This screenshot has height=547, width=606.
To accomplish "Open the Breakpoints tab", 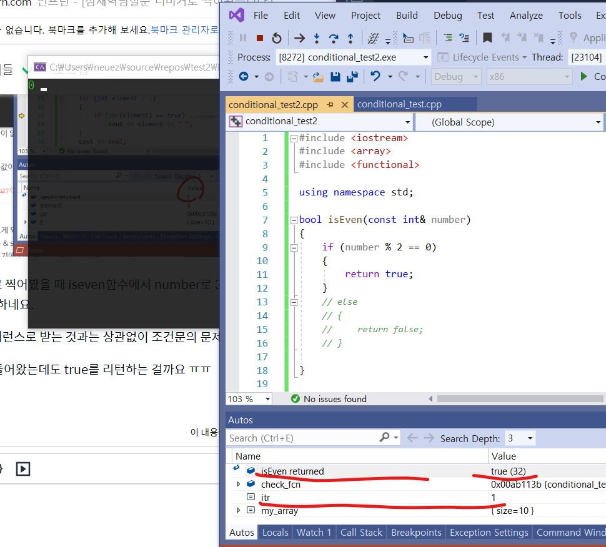I will point(416,532).
